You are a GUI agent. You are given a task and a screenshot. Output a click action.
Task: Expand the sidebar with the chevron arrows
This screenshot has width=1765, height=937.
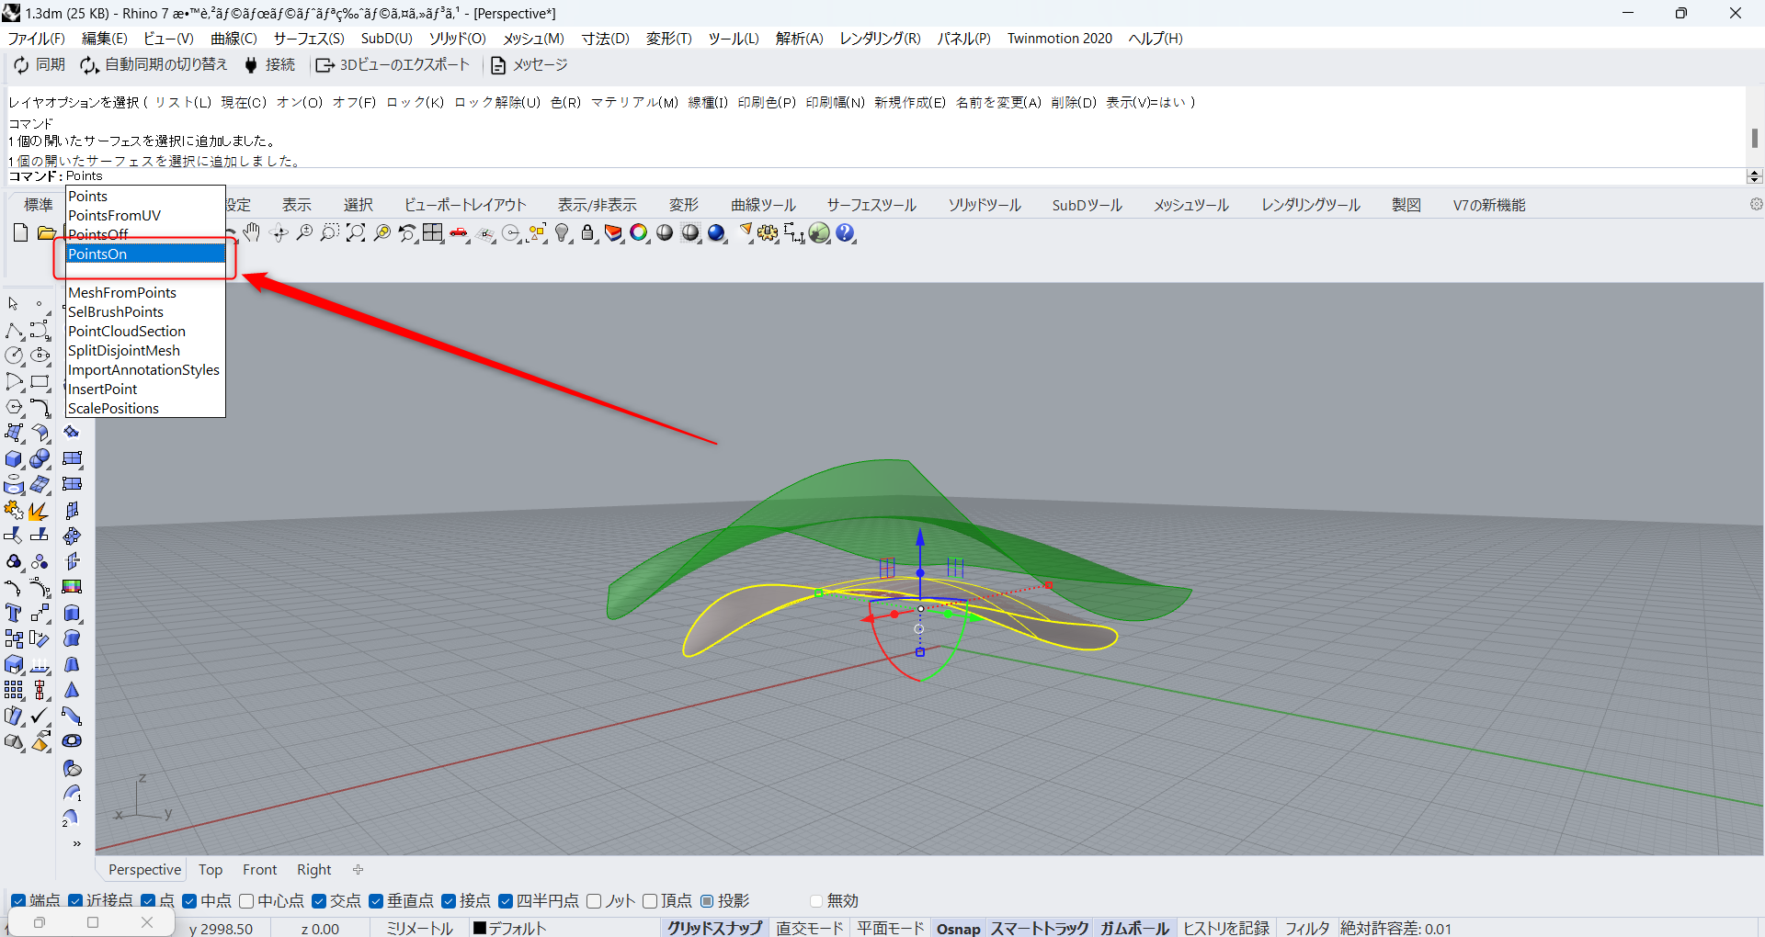(x=76, y=843)
